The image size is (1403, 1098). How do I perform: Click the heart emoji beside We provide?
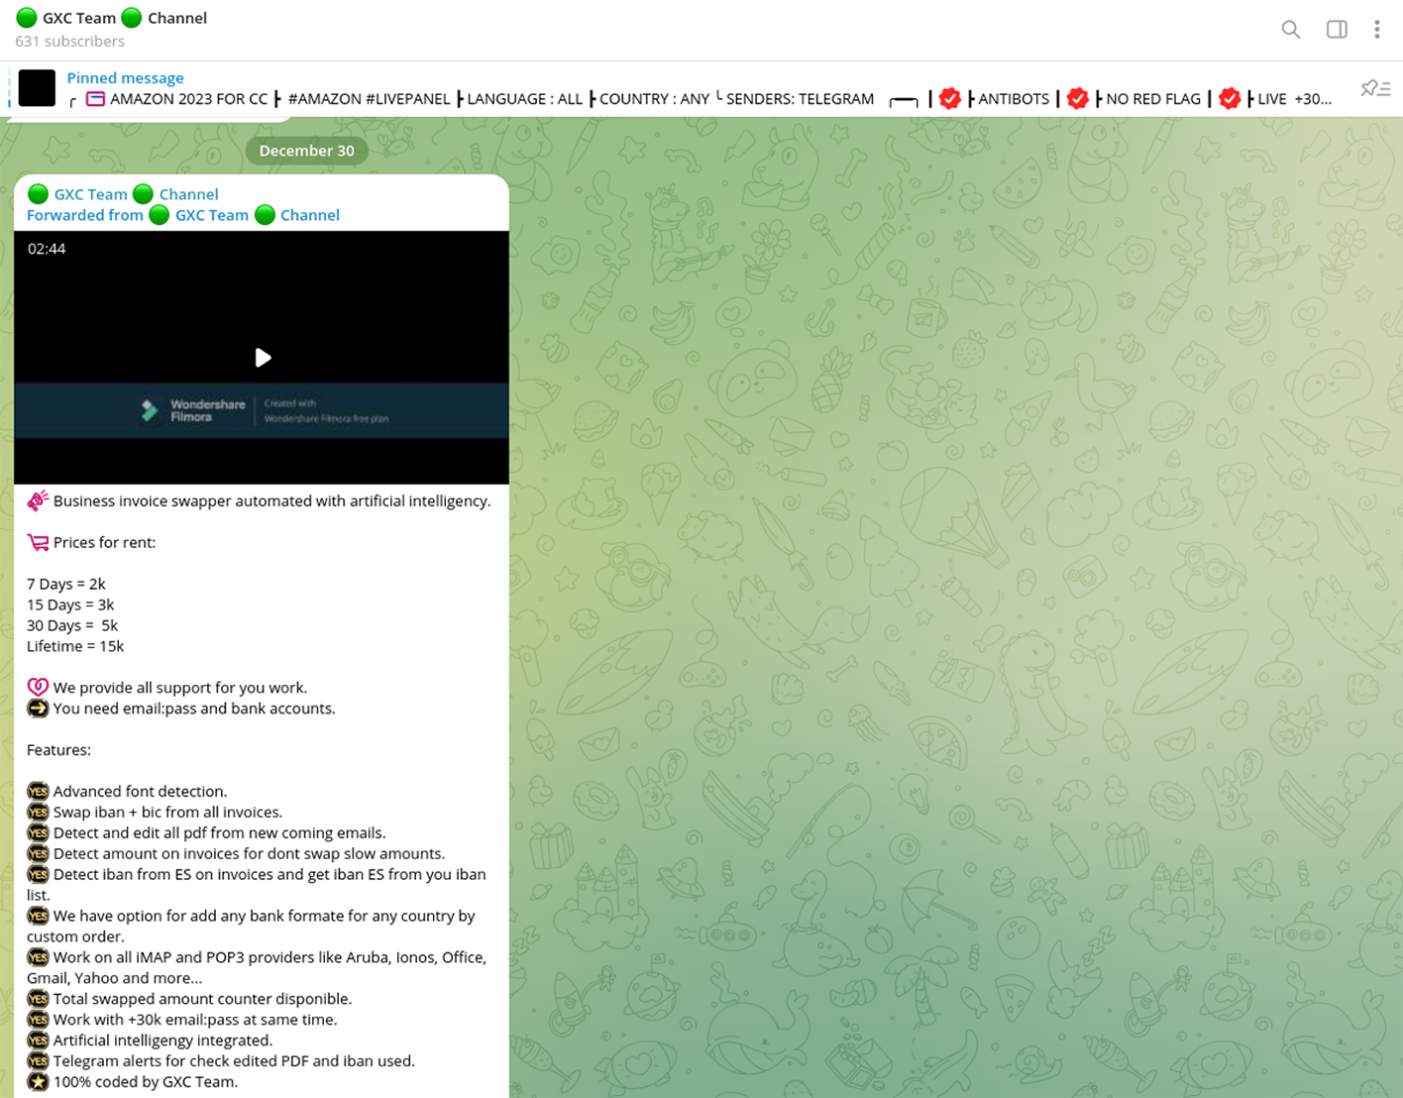pyautogui.click(x=38, y=688)
